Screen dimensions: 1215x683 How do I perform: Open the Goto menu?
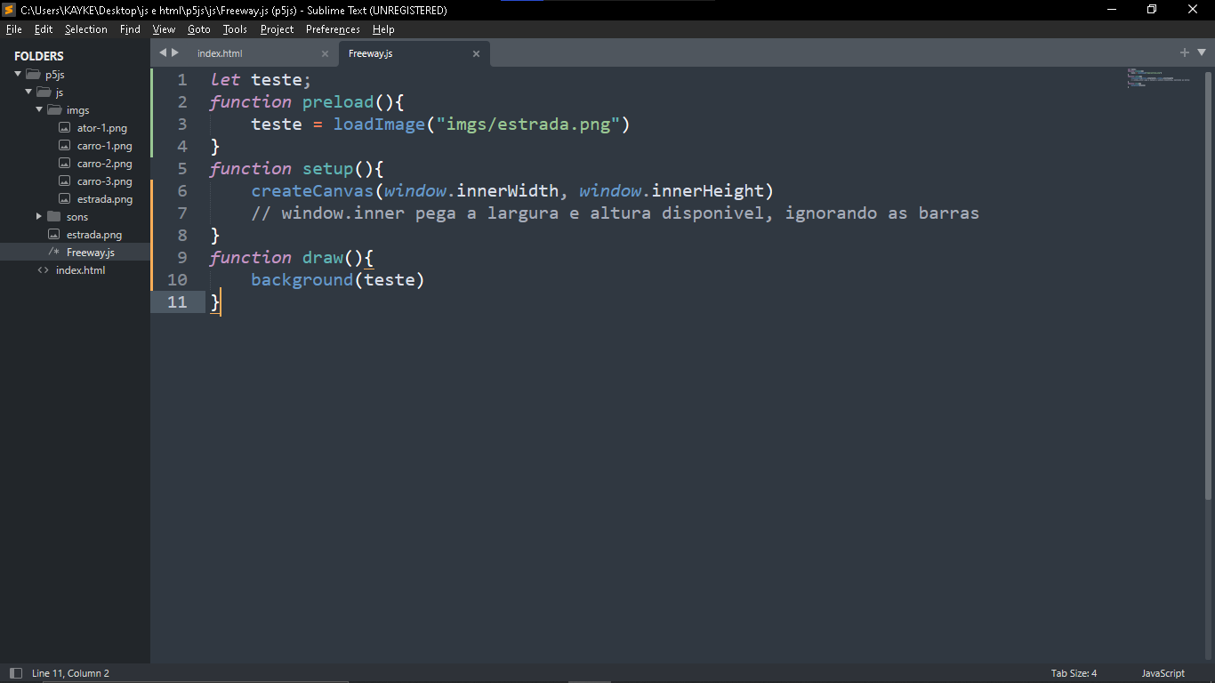199,29
